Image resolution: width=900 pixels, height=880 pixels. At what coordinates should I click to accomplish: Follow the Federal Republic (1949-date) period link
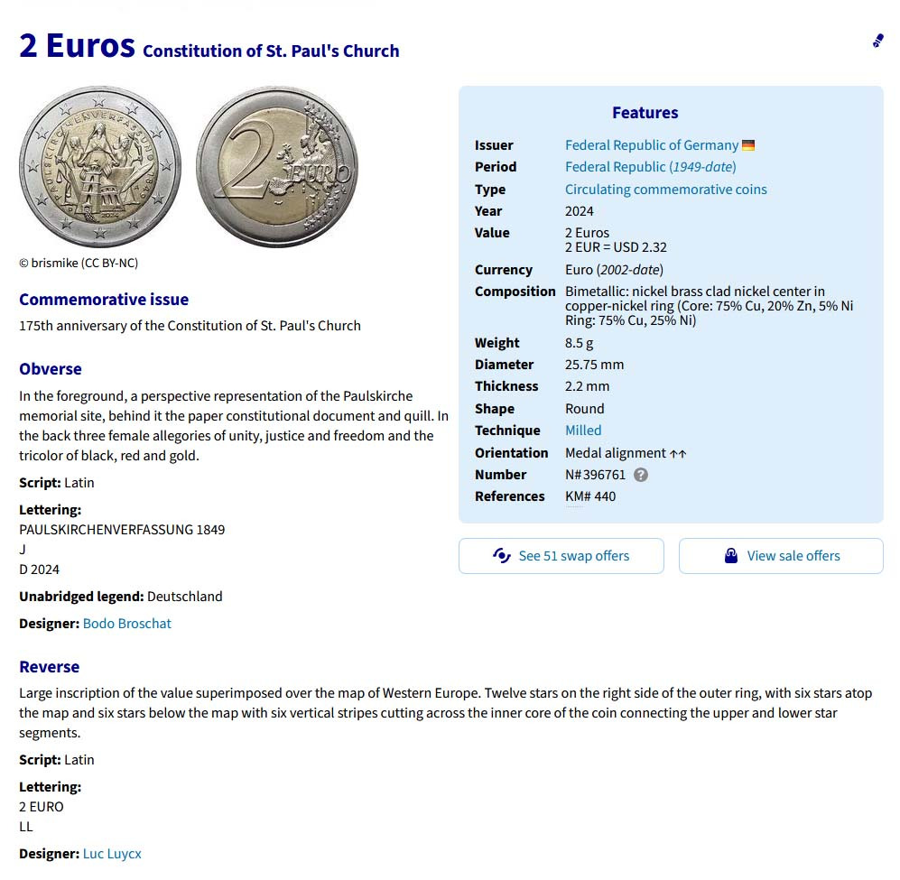(650, 167)
